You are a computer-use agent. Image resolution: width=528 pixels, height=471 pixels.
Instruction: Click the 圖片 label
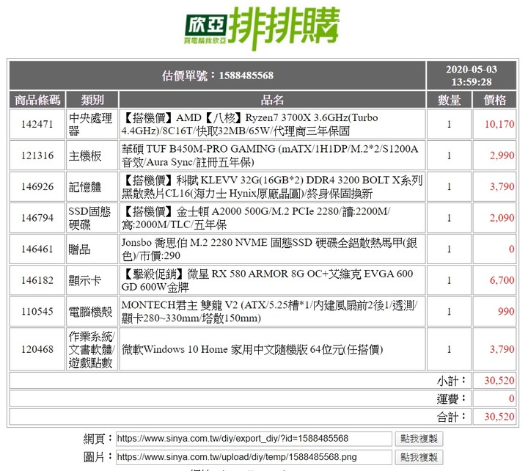point(98,457)
